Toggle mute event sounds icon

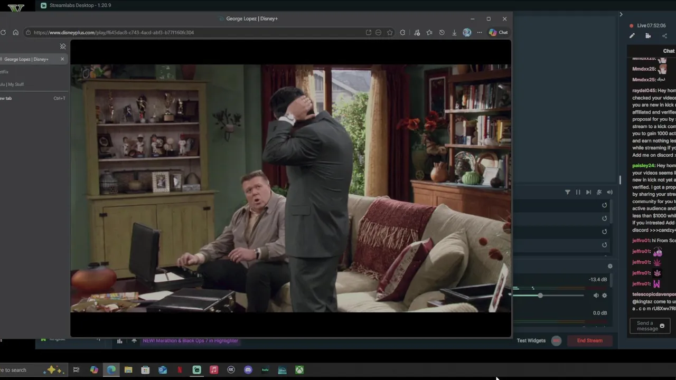coord(599,193)
